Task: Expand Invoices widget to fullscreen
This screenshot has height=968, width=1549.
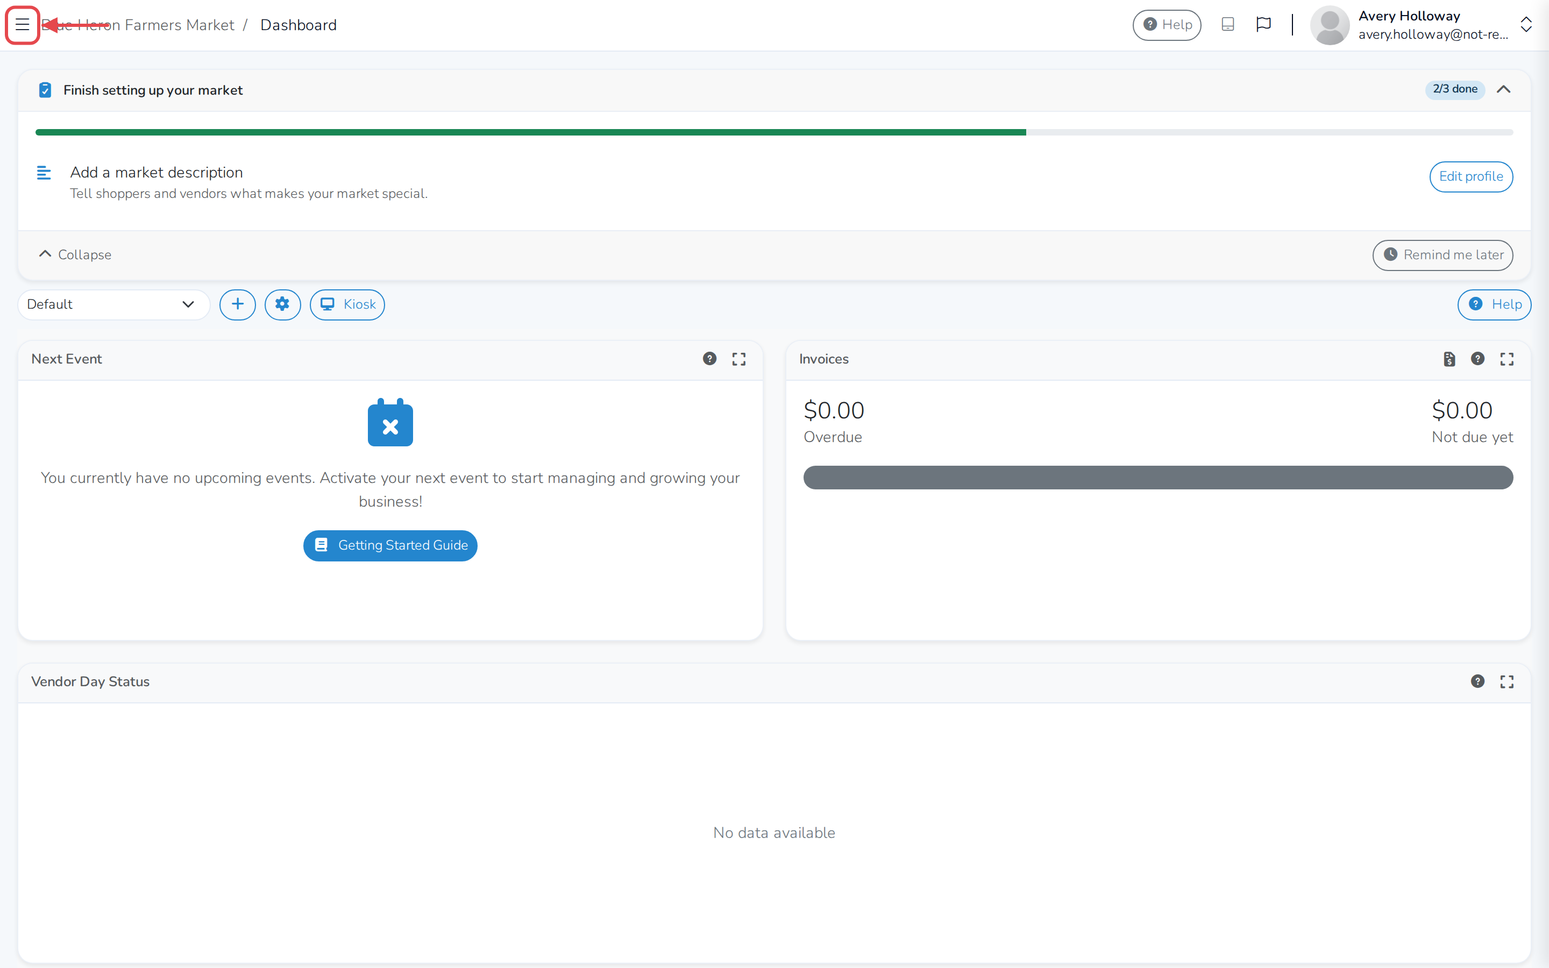Action: (1507, 359)
